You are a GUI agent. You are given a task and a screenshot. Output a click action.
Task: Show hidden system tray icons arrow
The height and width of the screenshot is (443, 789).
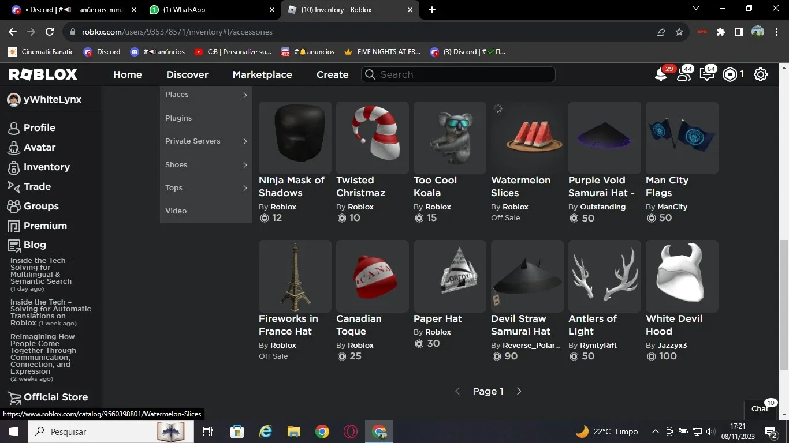pyautogui.click(x=655, y=431)
